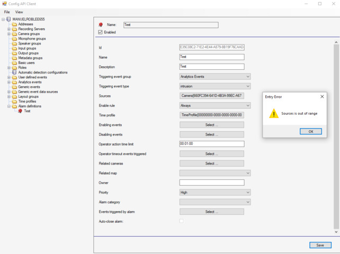Click the warning icon in Entry Error dialog
Image resolution: width=340 pixels, height=254 pixels.
(273, 114)
